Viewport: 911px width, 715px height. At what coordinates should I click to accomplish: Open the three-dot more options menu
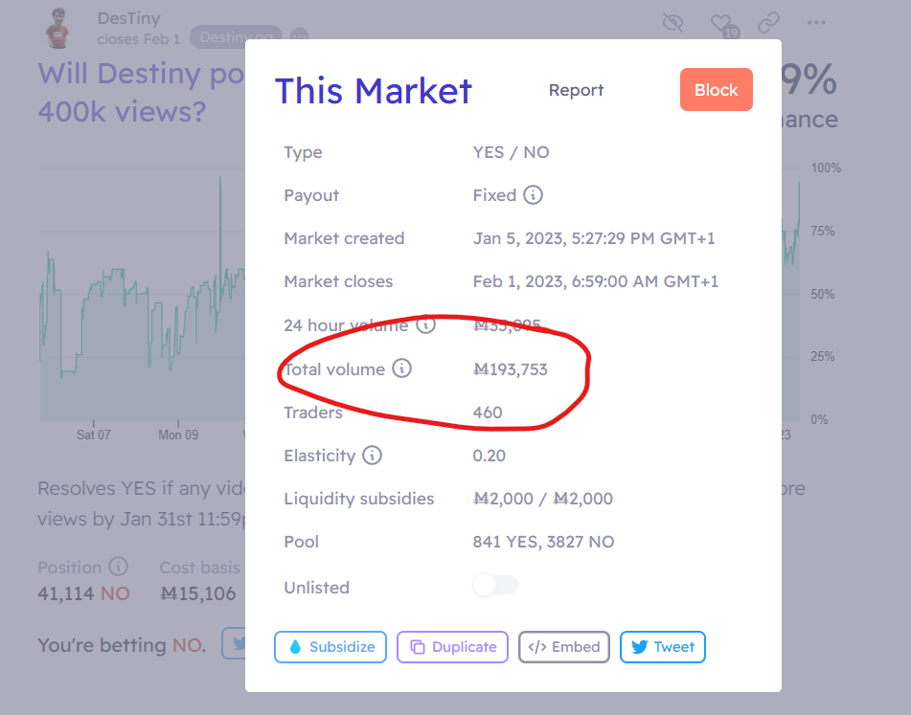[816, 23]
